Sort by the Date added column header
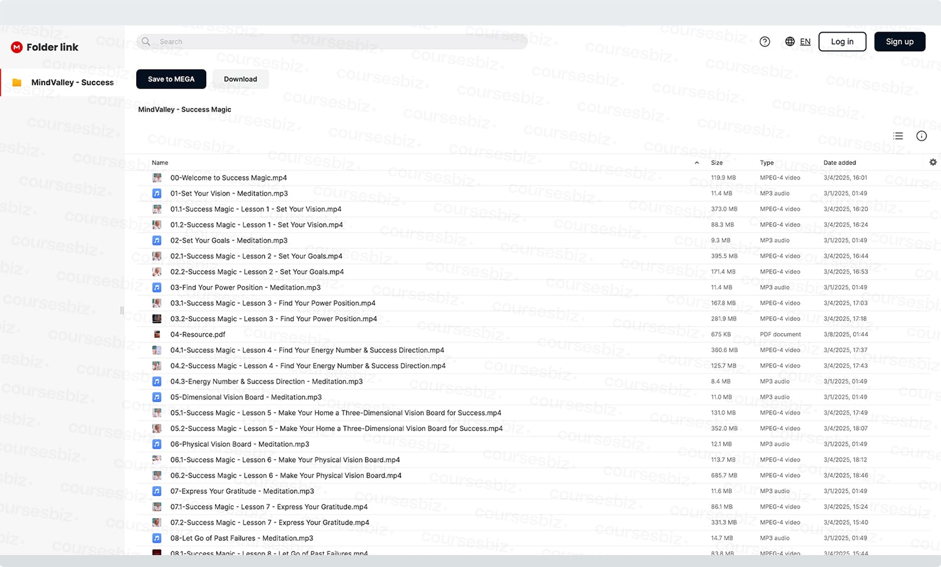The image size is (941, 567). tap(839, 162)
